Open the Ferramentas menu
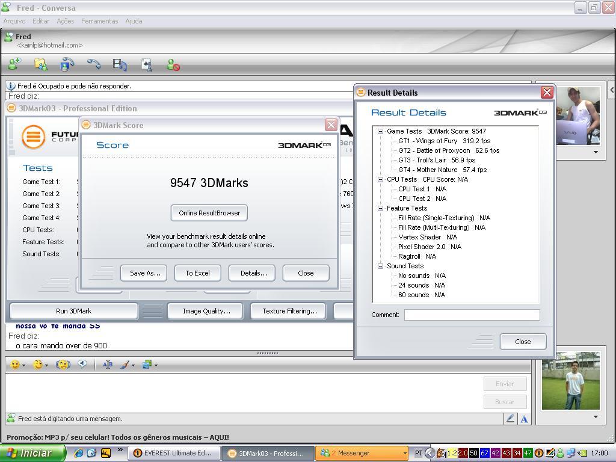This screenshot has height=462, width=616. pyautogui.click(x=100, y=21)
